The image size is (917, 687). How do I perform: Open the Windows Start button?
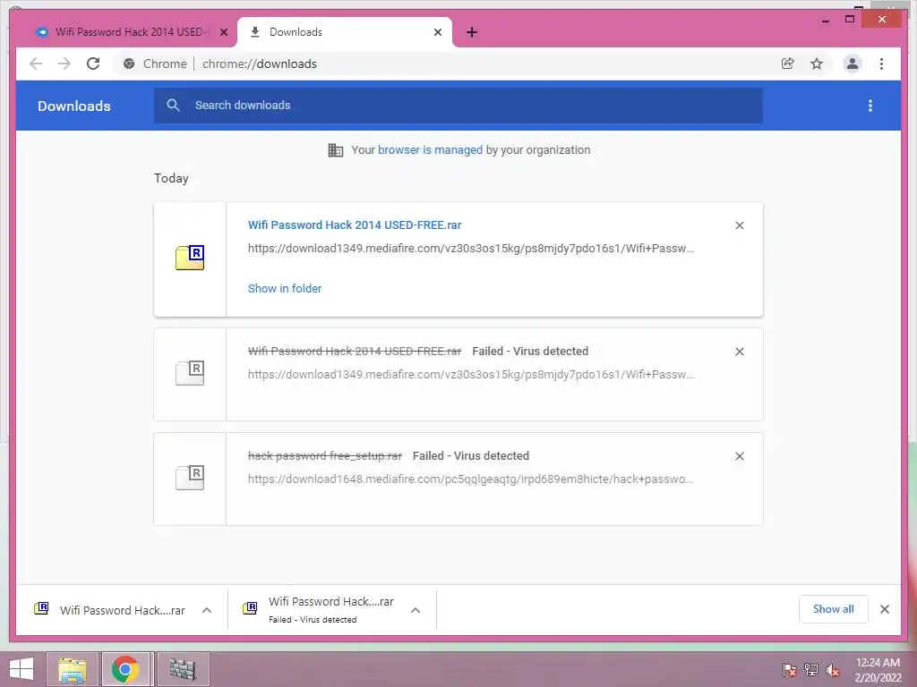click(21, 669)
